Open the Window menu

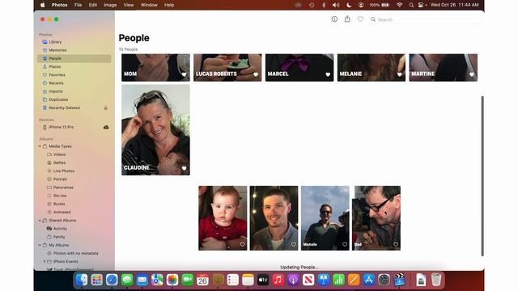(x=149, y=5)
